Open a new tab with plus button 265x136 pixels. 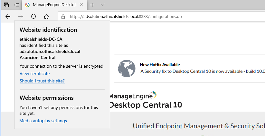92,5
